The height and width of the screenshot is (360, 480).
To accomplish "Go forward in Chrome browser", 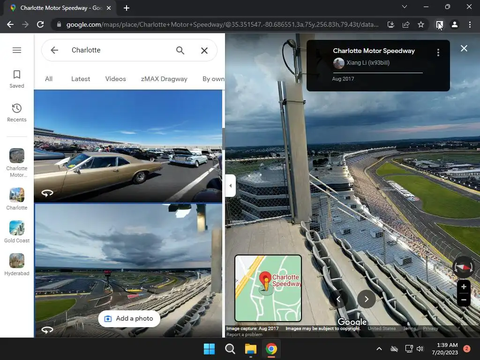I will [x=25, y=24].
